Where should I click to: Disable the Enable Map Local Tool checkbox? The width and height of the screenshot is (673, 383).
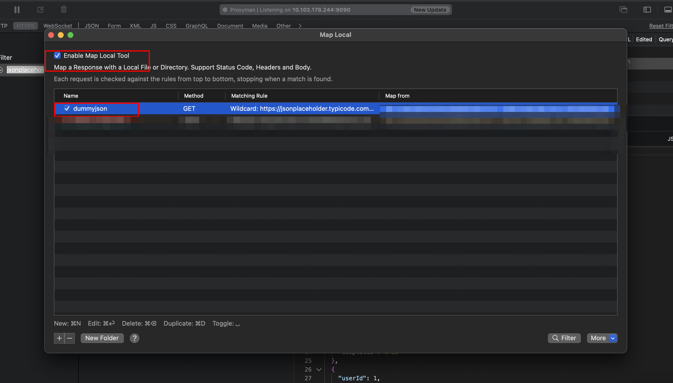pos(58,56)
